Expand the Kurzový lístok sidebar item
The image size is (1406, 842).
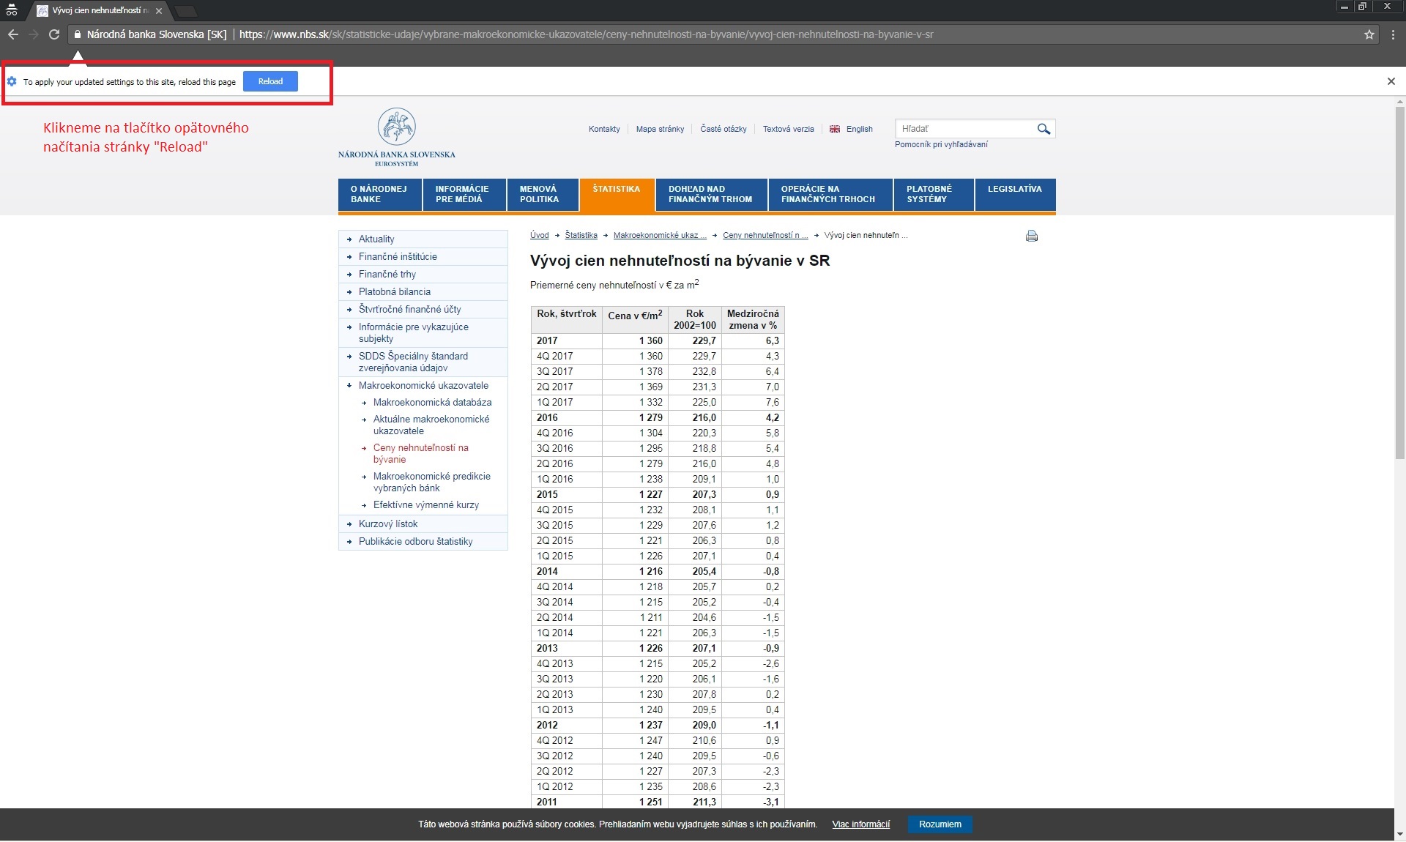388,524
